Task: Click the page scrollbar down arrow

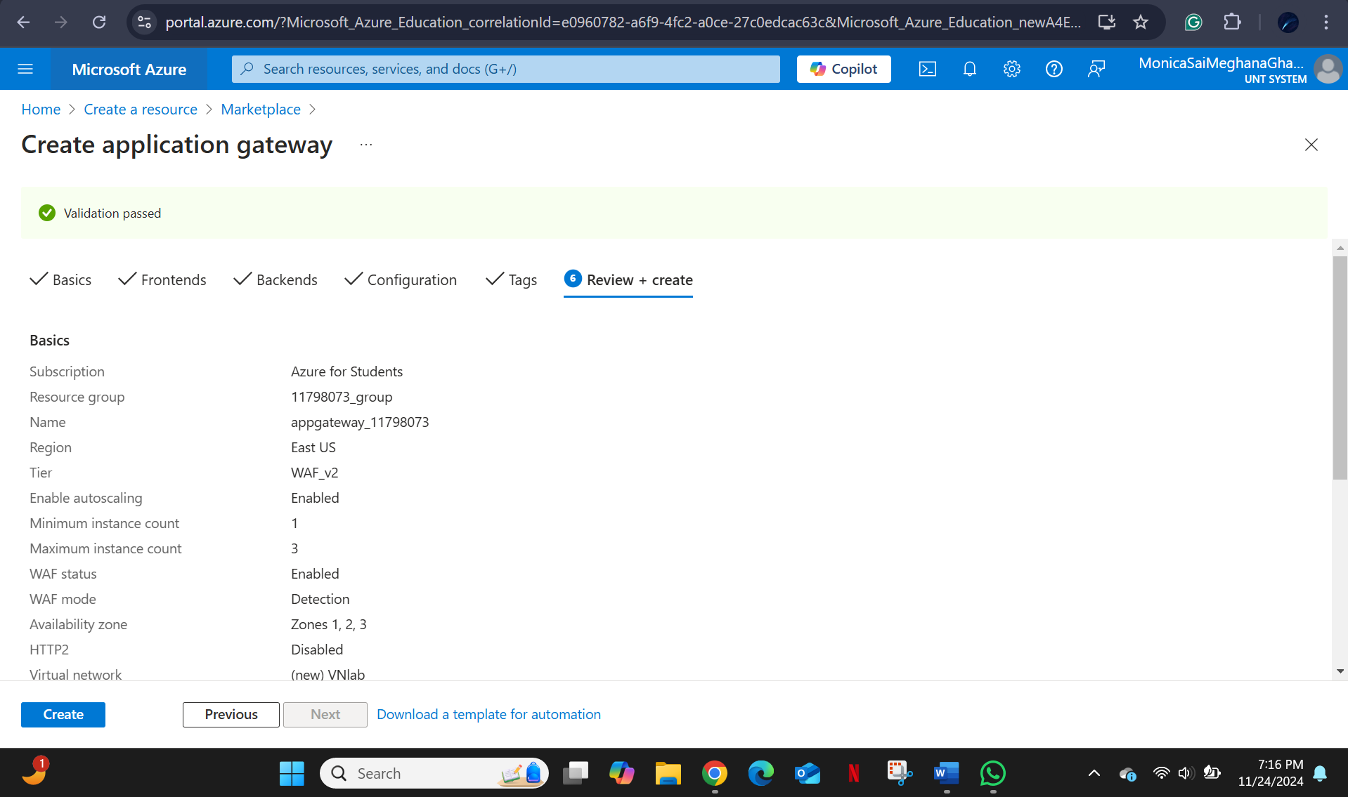Action: click(x=1340, y=671)
